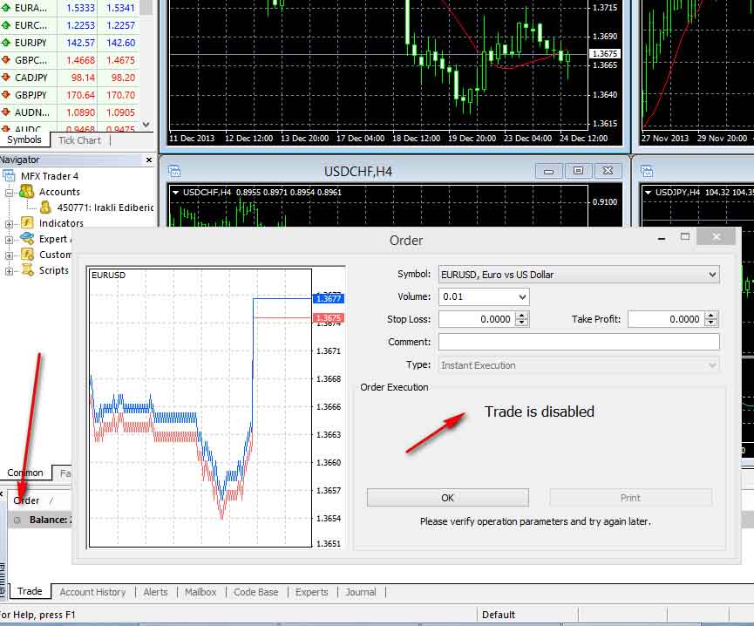This screenshot has height=626, width=754.
Task: Click the EURC... symbol up-arrow icon
Action: (6, 25)
